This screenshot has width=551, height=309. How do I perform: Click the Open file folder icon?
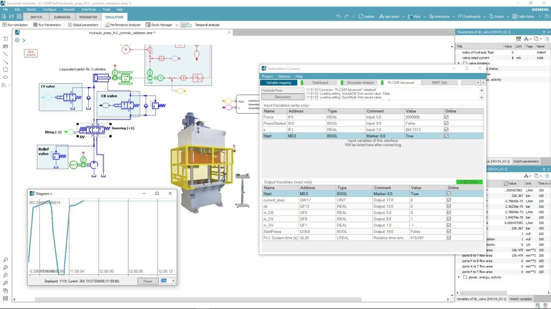12,17
